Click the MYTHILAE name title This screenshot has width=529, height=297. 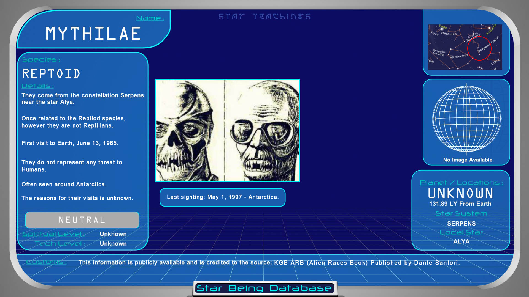(93, 34)
